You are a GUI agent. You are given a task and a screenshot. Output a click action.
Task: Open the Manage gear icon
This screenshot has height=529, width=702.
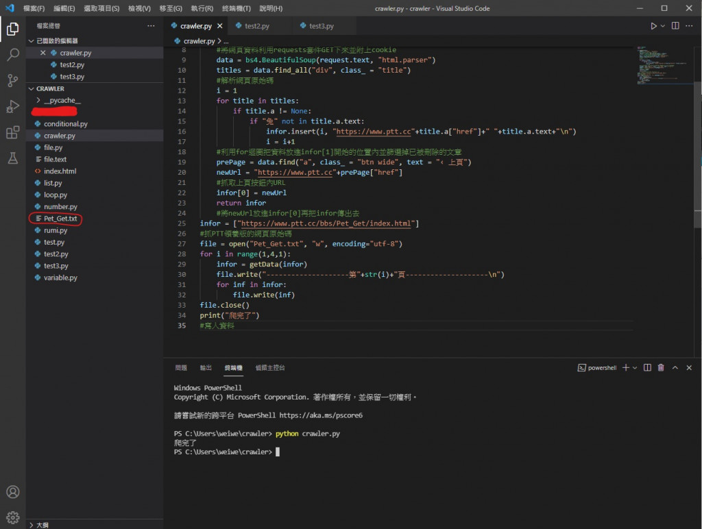[12, 517]
